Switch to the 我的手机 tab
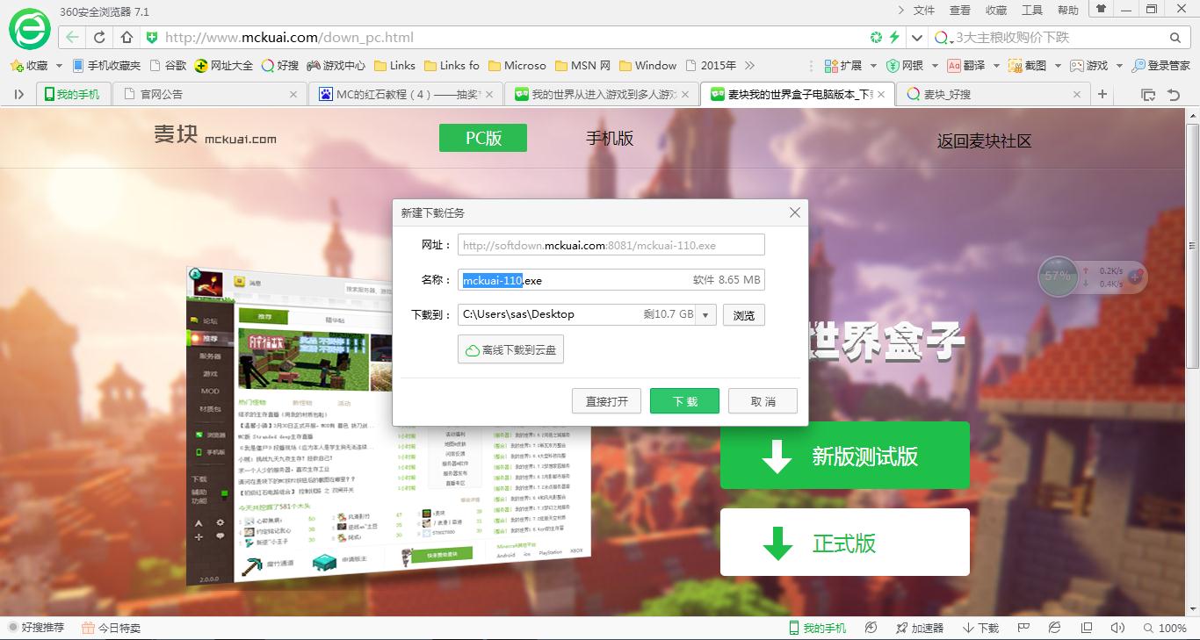Screen dimensions: 1200x640 [73, 94]
